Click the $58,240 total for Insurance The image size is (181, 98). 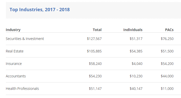coord(95,64)
